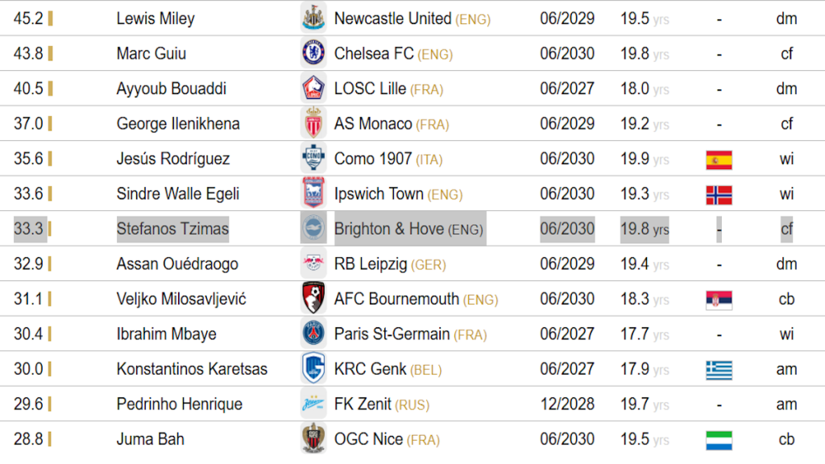Click the Newcastle United club crest
Screen dimensions: 825x464
tap(313, 19)
